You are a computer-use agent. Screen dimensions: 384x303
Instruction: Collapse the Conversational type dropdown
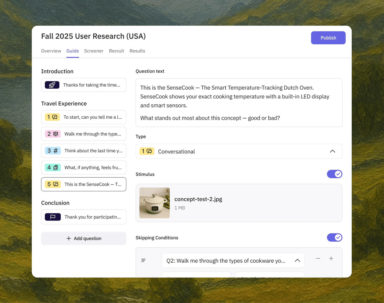(x=333, y=151)
